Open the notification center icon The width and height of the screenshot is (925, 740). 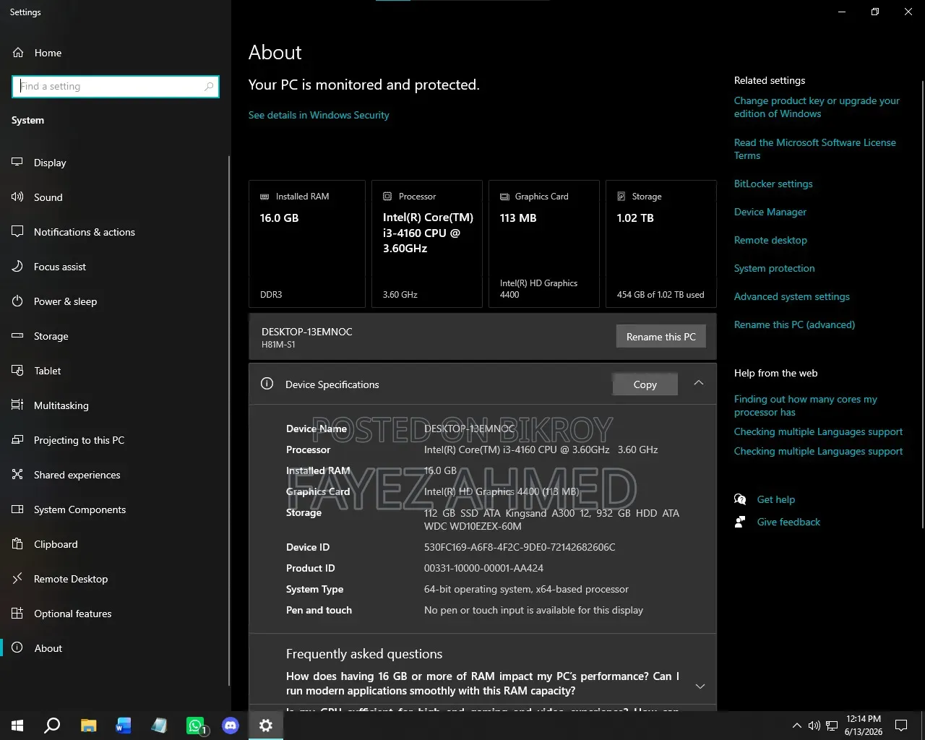[901, 726]
